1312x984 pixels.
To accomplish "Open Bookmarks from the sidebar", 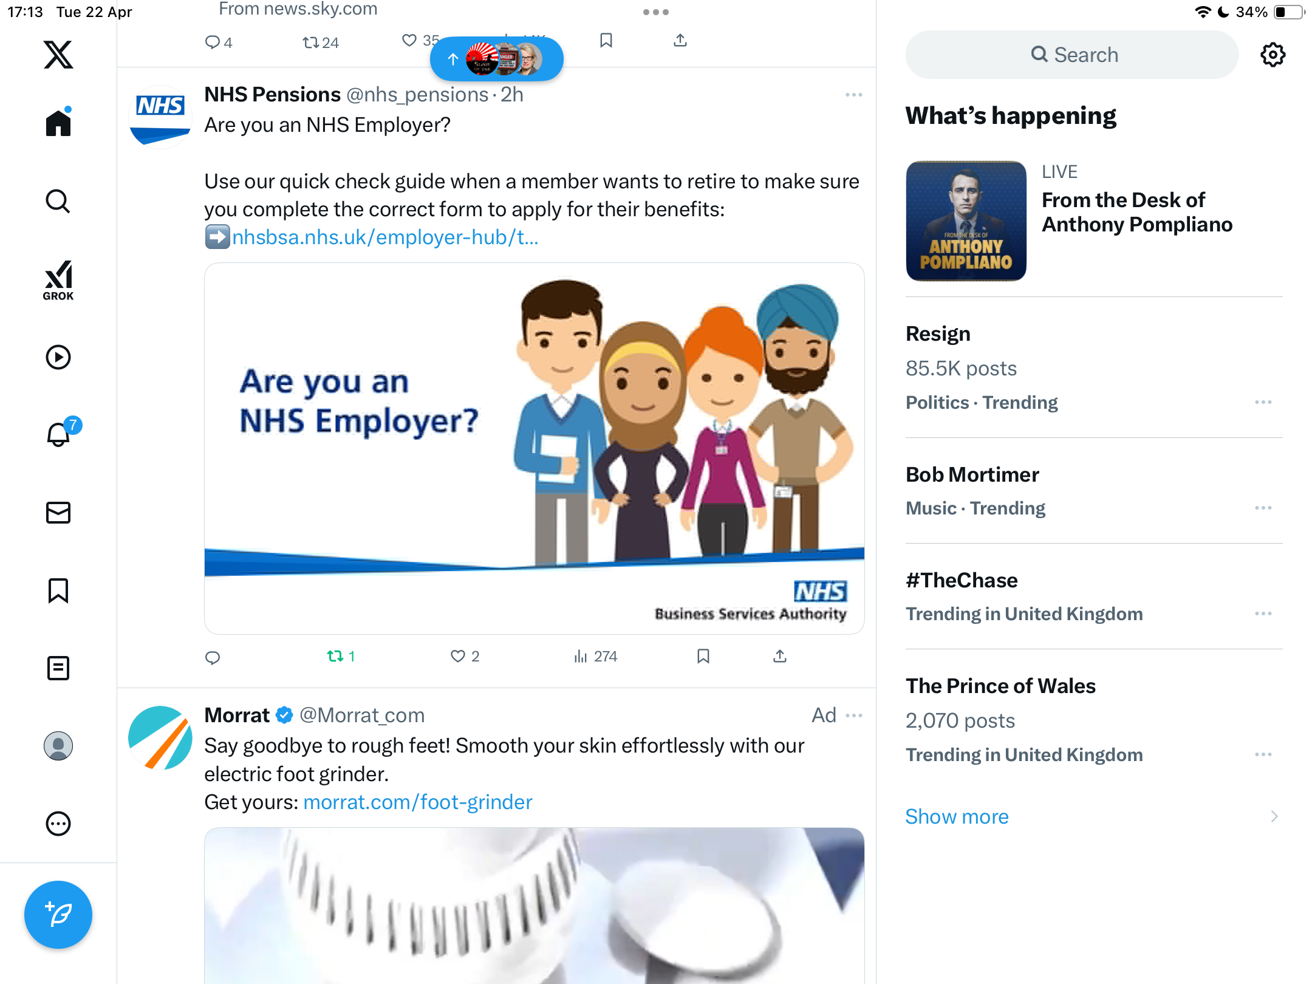I will [x=58, y=590].
